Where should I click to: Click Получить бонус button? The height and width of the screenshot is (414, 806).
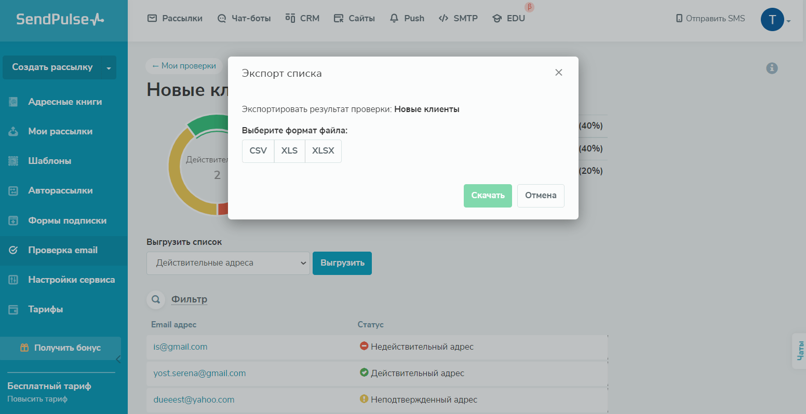[x=60, y=348]
